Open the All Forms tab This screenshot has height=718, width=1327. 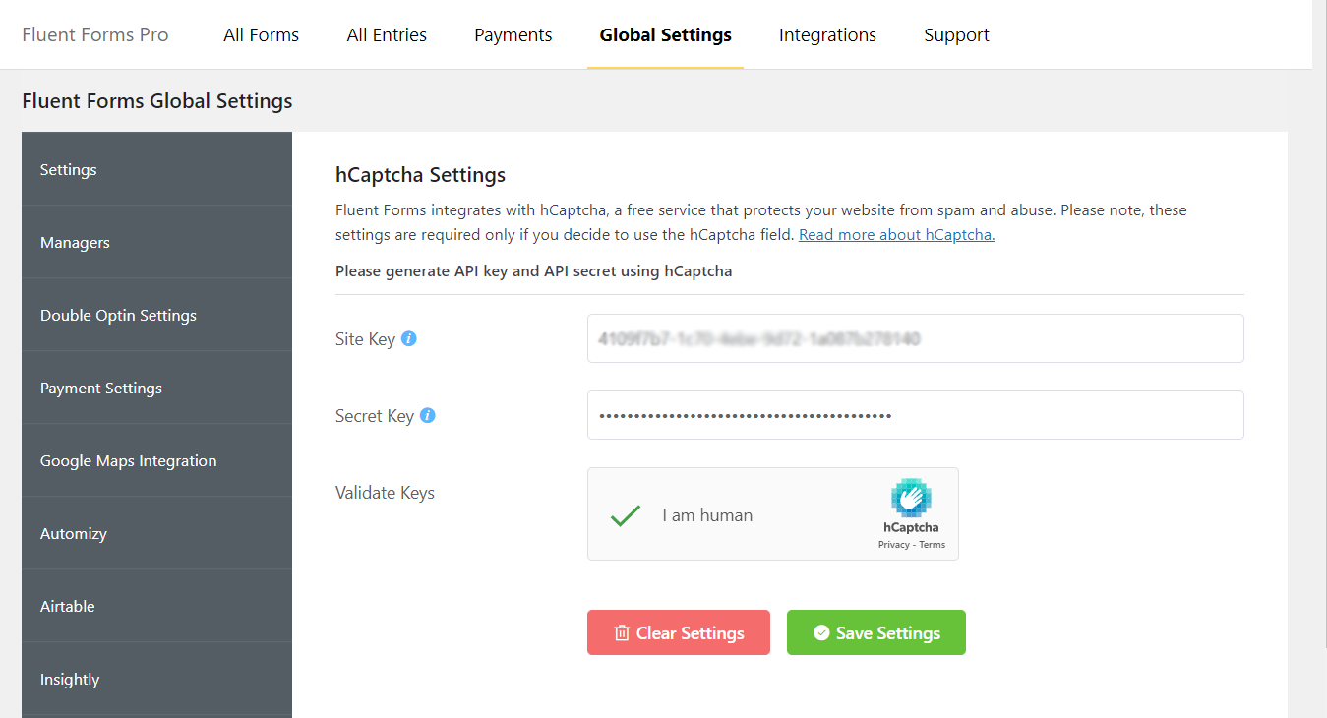pos(261,35)
